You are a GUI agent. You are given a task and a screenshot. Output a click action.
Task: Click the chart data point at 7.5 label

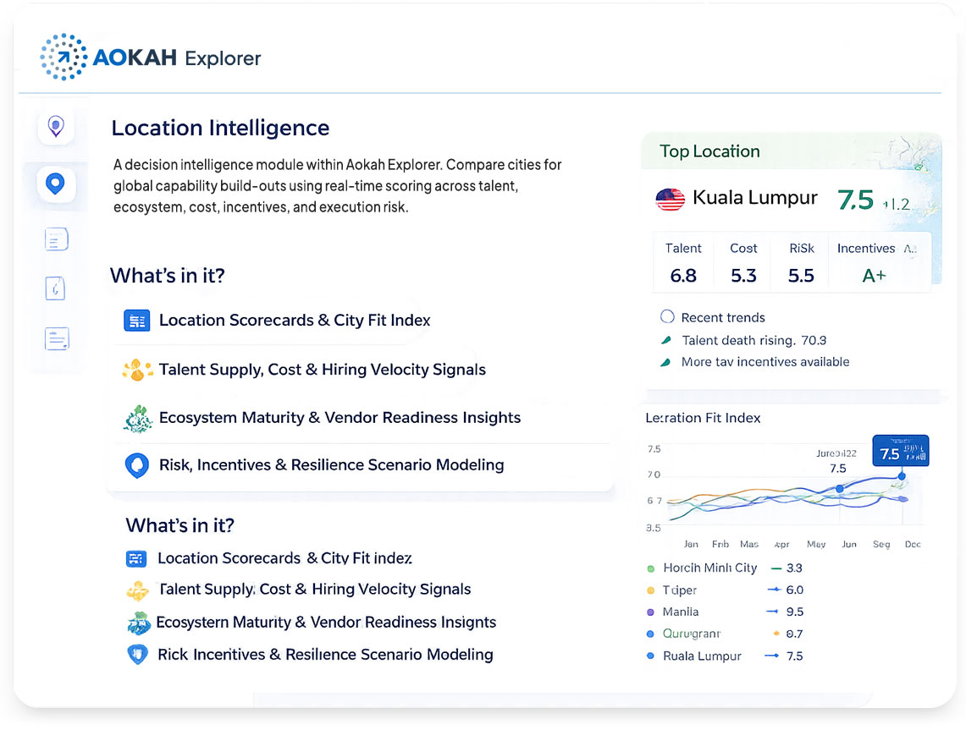click(x=840, y=489)
